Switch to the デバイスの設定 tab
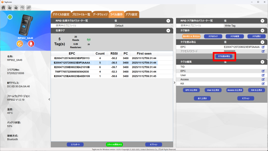 [61, 14]
